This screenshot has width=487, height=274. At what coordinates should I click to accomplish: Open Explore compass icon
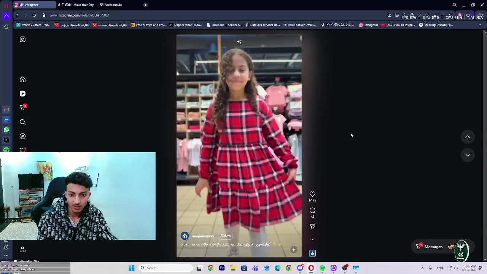tap(22, 136)
